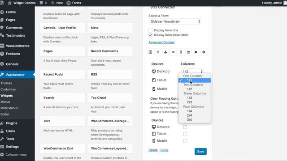Open Editor submenu item
The width and height of the screenshot is (287, 161).
5,114
